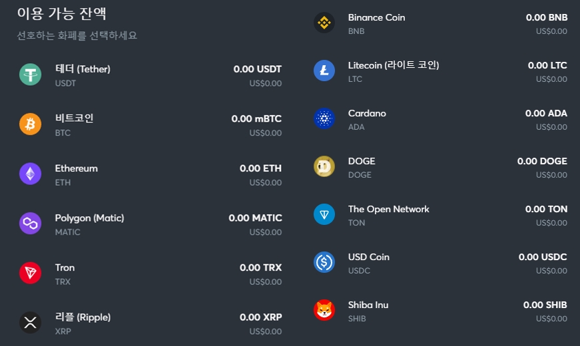The width and height of the screenshot is (580, 346).
Task: Select the blue Litecoin icon
Action: point(324,71)
